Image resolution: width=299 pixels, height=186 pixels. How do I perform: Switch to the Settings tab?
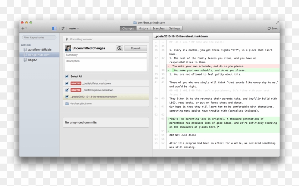point(174,28)
